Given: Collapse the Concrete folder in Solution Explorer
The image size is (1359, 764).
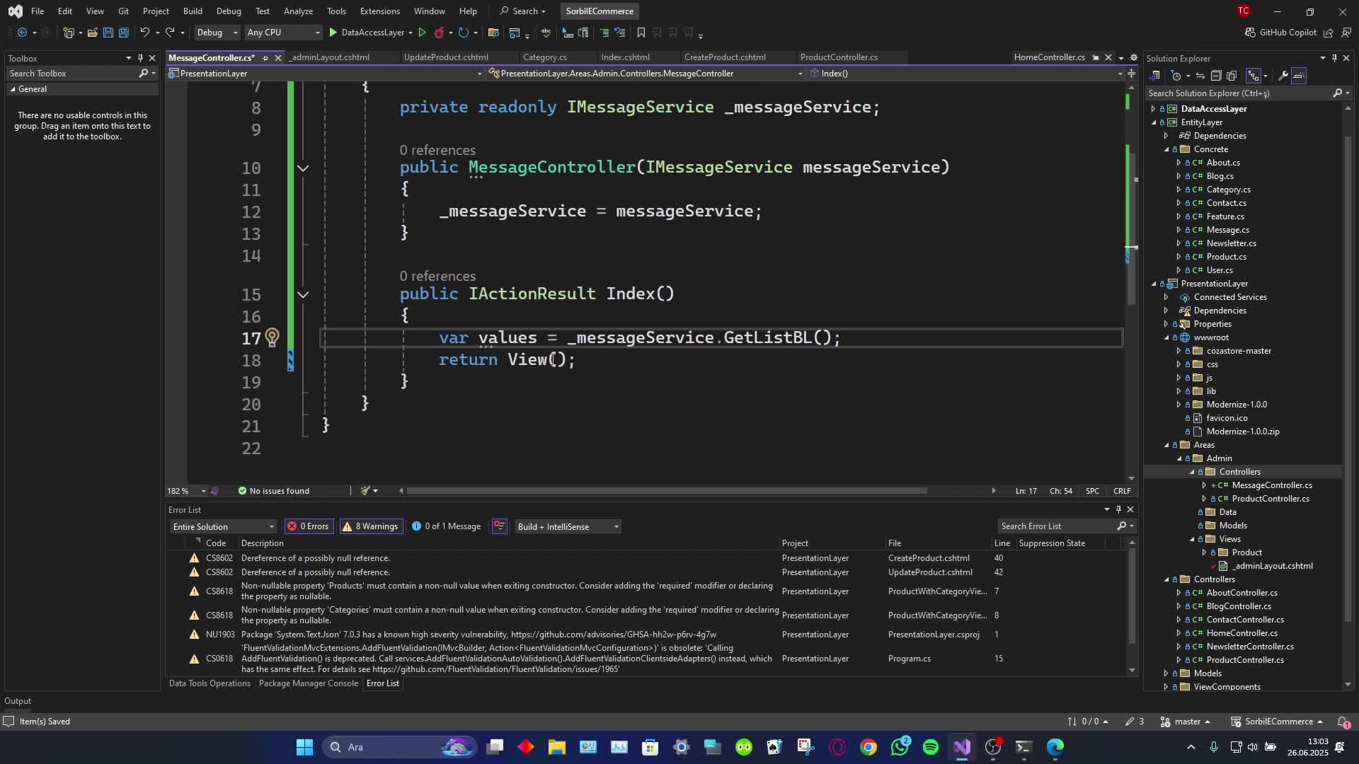Looking at the screenshot, I should (x=1166, y=149).
